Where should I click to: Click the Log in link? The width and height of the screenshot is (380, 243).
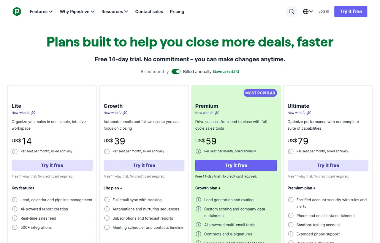point(324,11)
